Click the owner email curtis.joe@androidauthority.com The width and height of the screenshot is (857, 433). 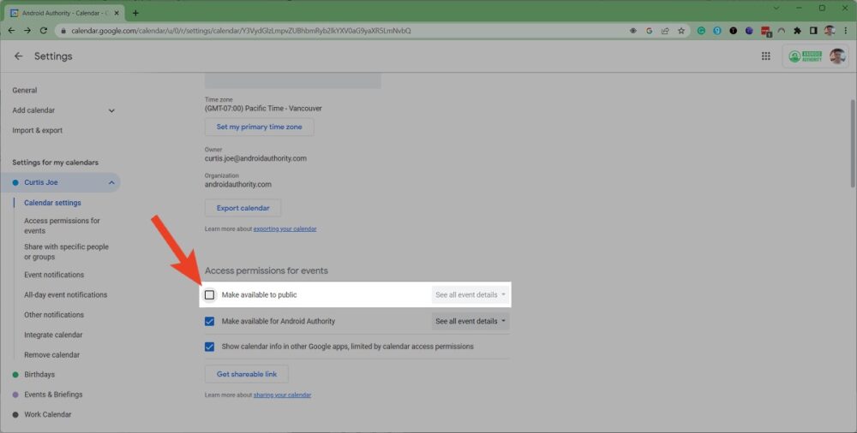pyautogui.click(x=255, y=158)
